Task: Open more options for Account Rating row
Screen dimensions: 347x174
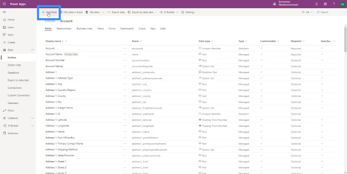Action: point(125,66)
